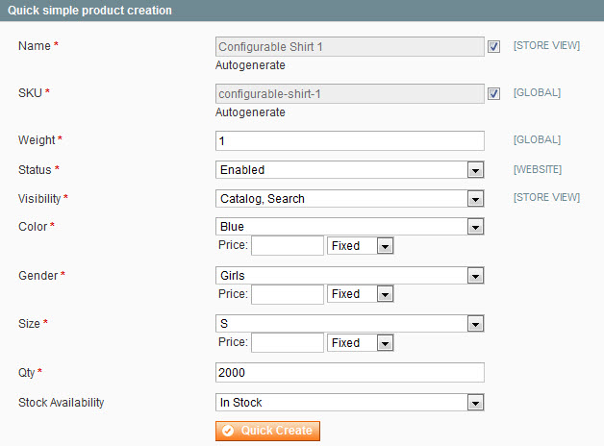Open the Color dropdown showing Blue
This screenshot has height=446, width=604.
(349, 227)
